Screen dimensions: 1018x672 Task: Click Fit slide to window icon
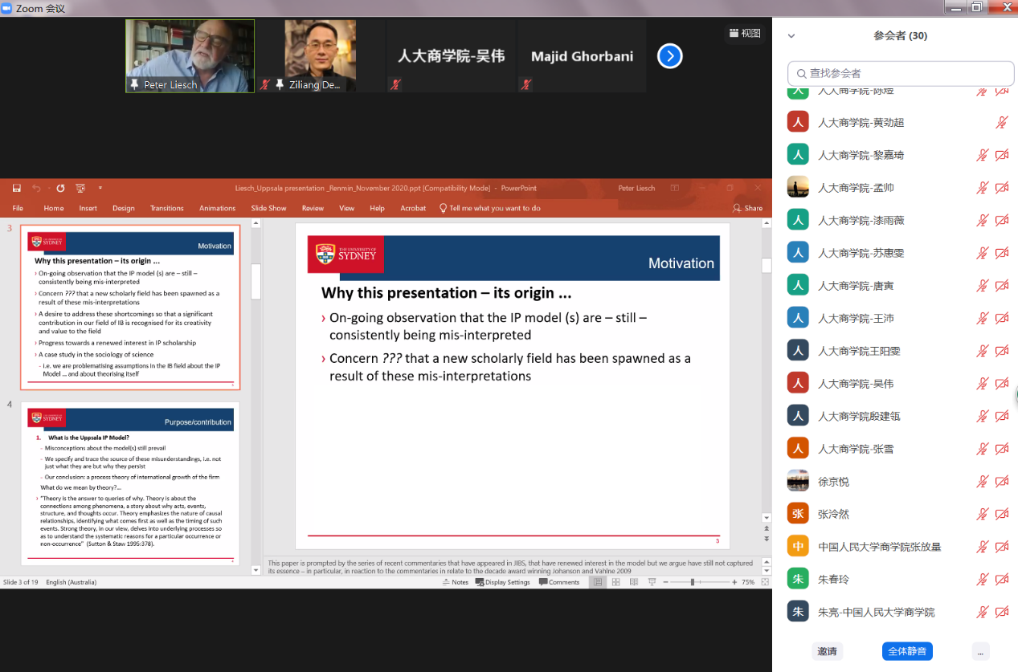point(765,582)
